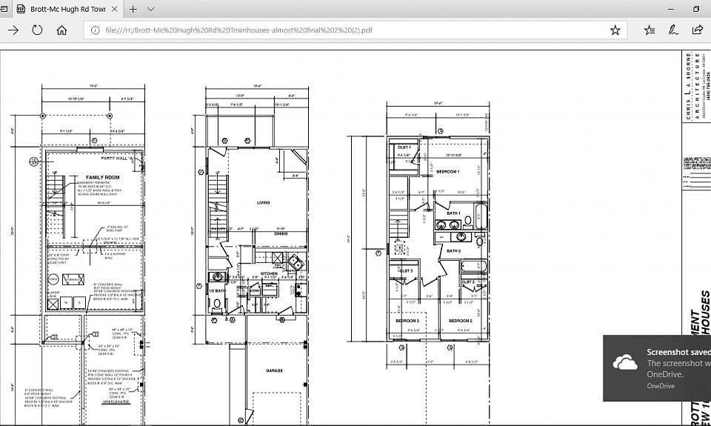Click the Forward navigation arrow
The height and width of the screenshot is (426, 711).
pos(13,30)
